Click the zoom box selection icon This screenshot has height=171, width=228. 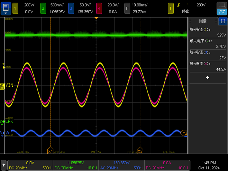coord(221,5)
